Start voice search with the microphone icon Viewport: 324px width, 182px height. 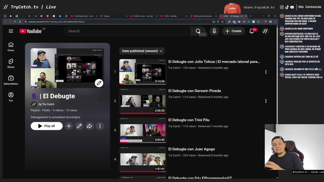[x=214, y=31]
